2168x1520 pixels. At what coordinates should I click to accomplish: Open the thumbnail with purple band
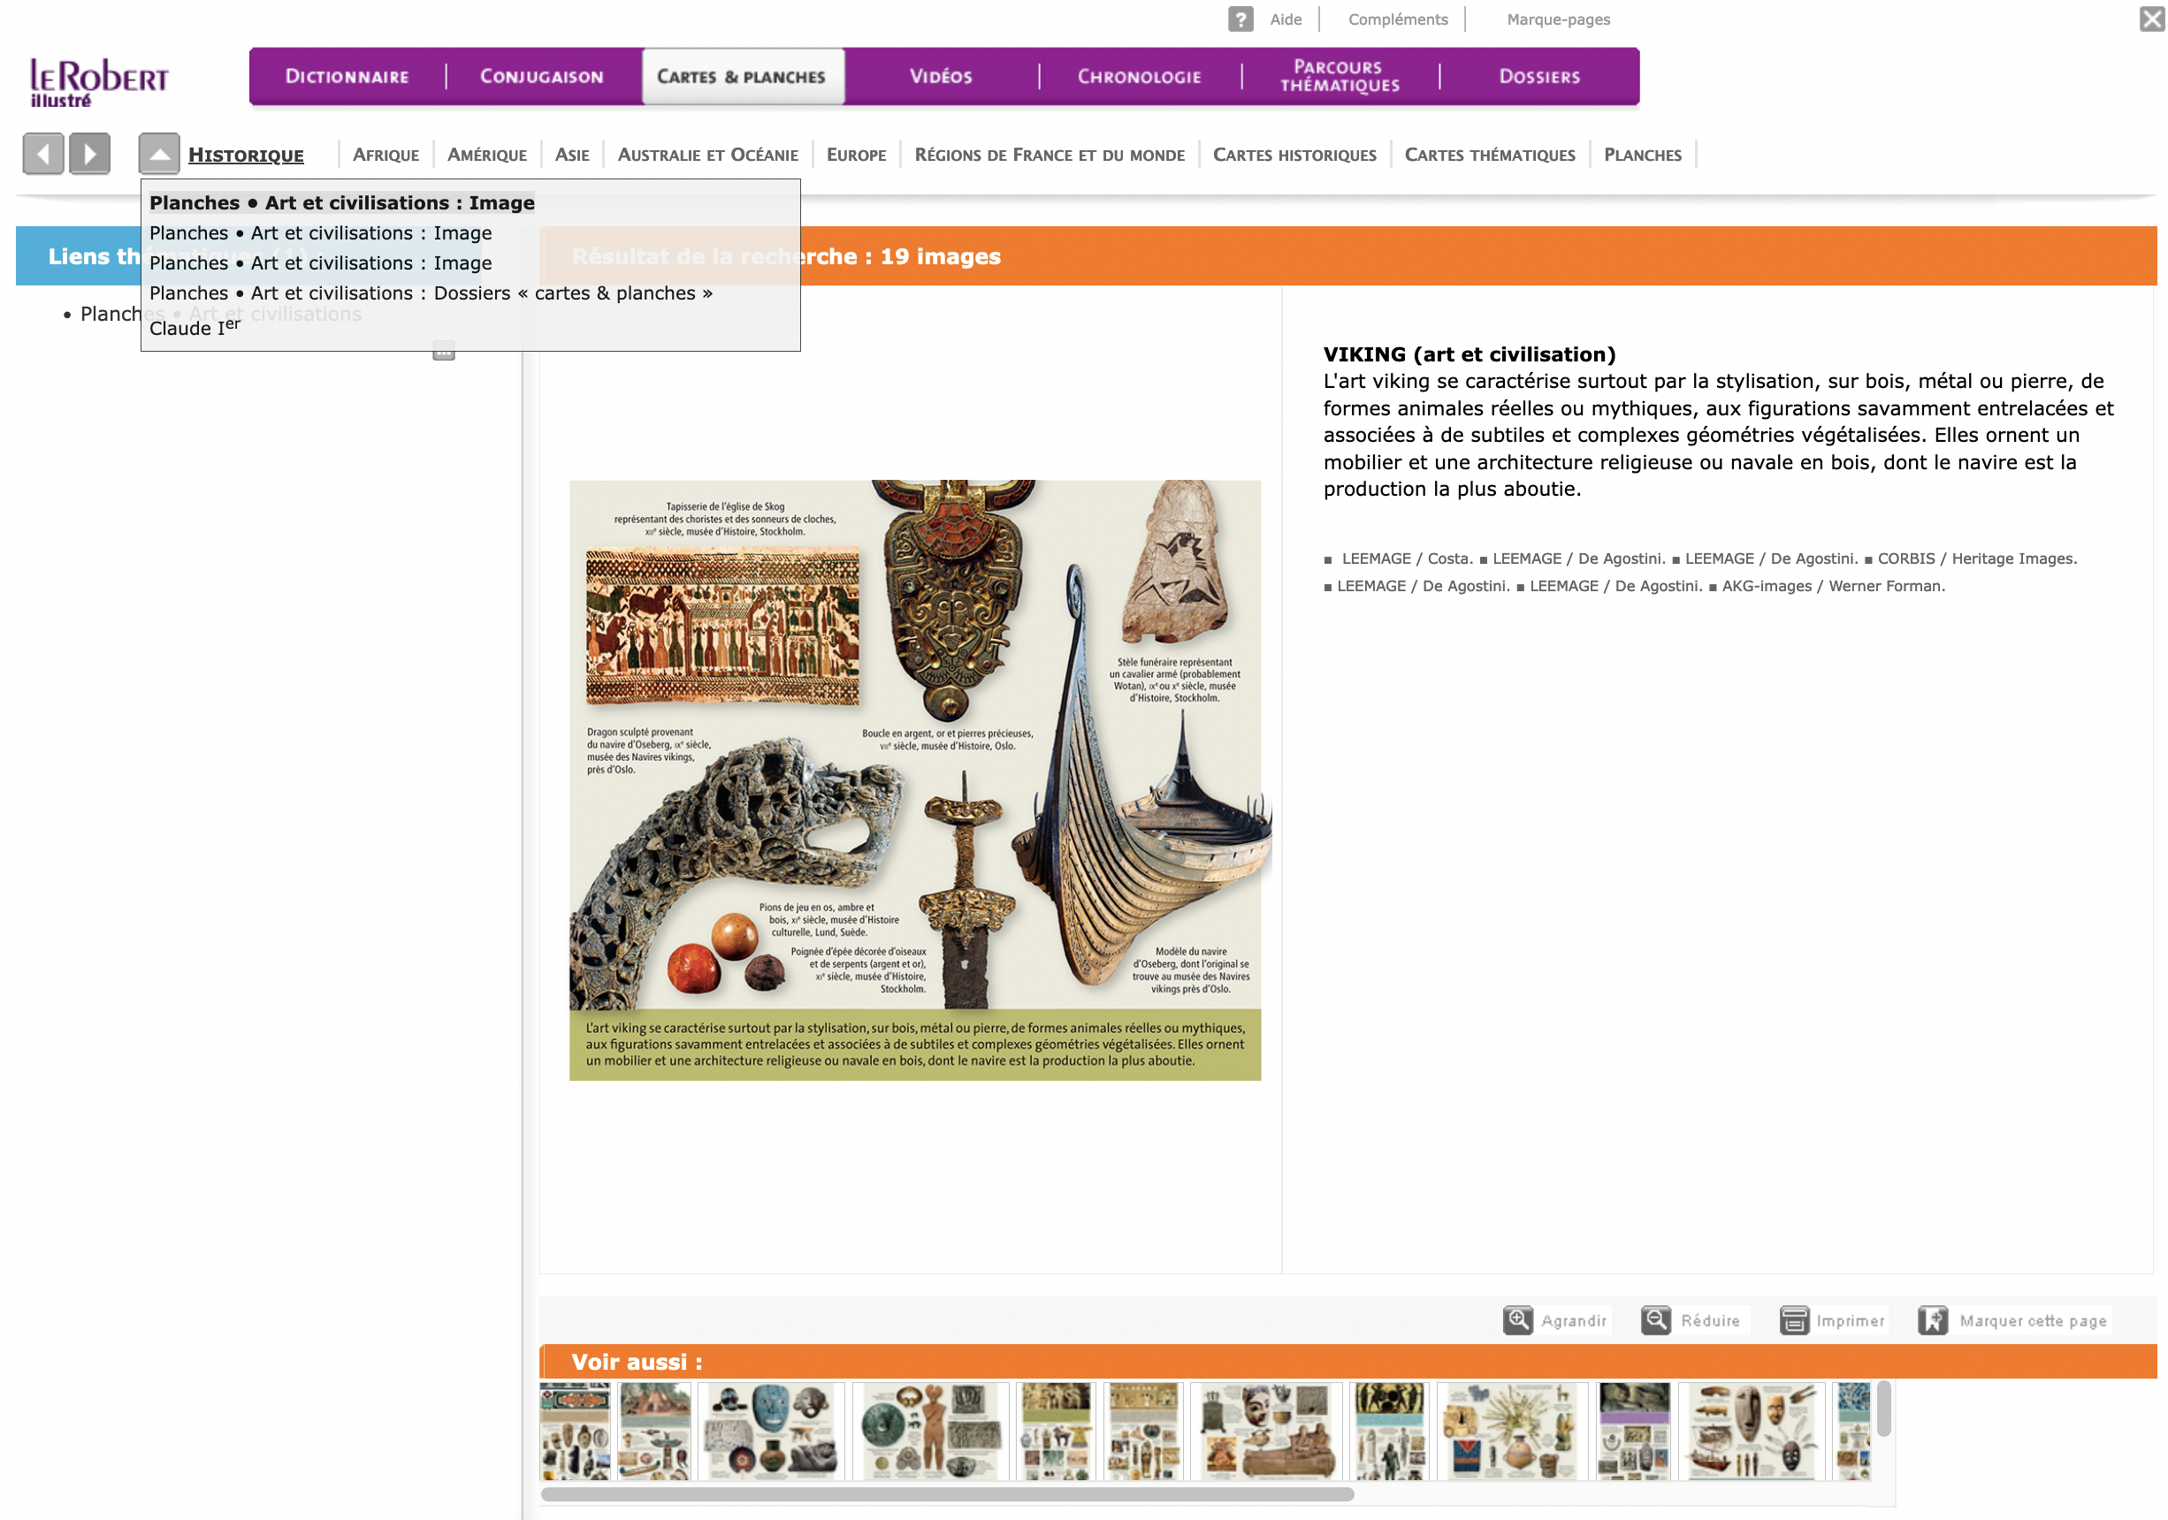[x=1635, y=1432]
